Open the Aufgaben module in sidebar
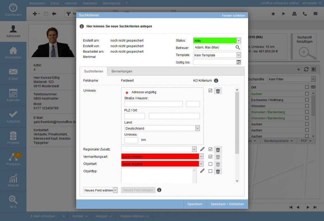324x221 pixels. [x=13, y=117]
